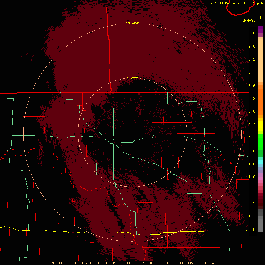Click the TH threshold label on the scale

[253, 229]
